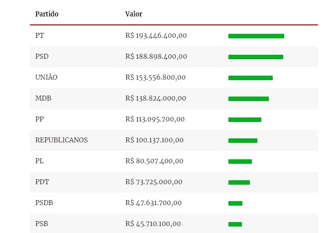
Task: Click the Partido column header
Action: pos(47,14)
